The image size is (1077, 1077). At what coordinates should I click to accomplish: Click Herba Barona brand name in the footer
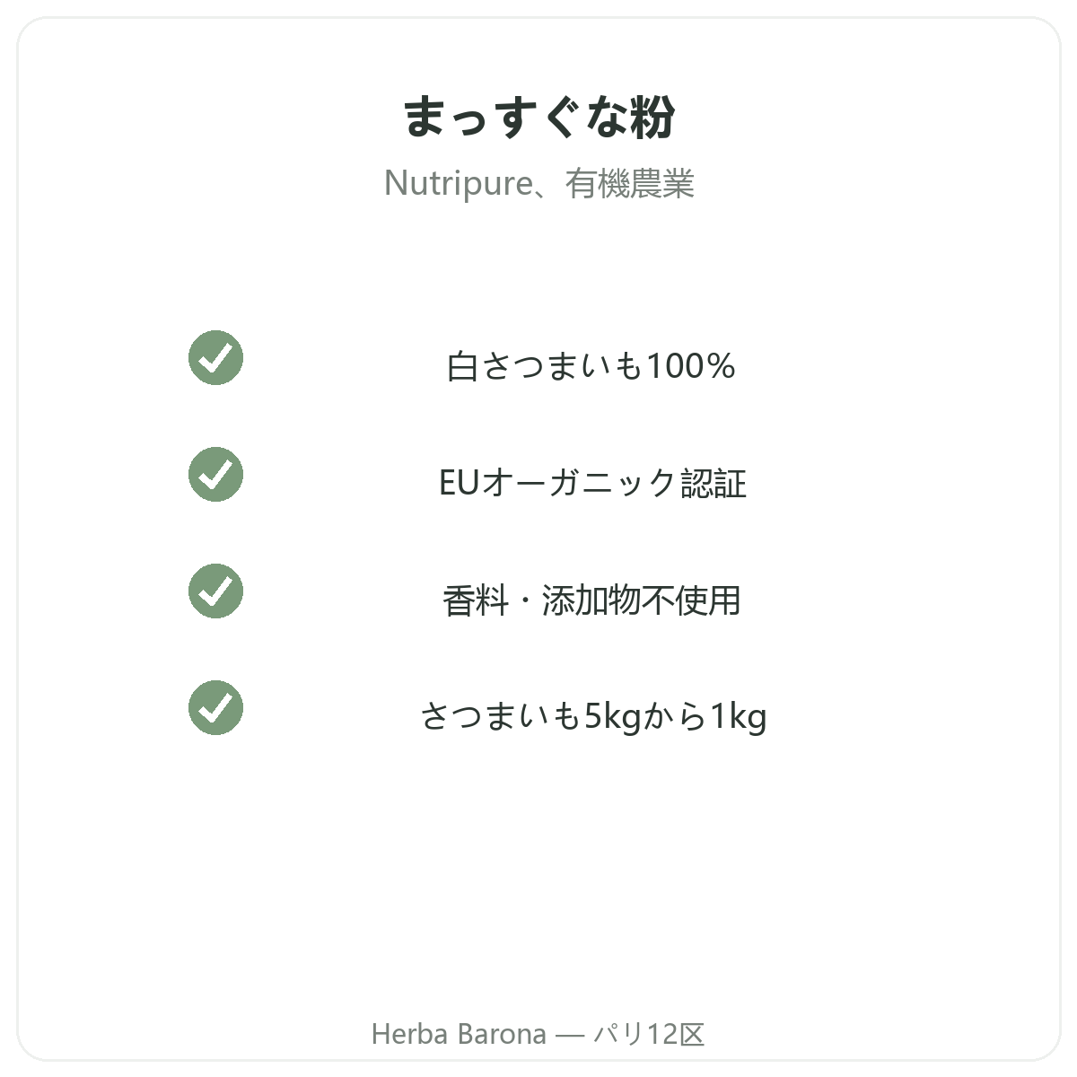click(459, 1034)
